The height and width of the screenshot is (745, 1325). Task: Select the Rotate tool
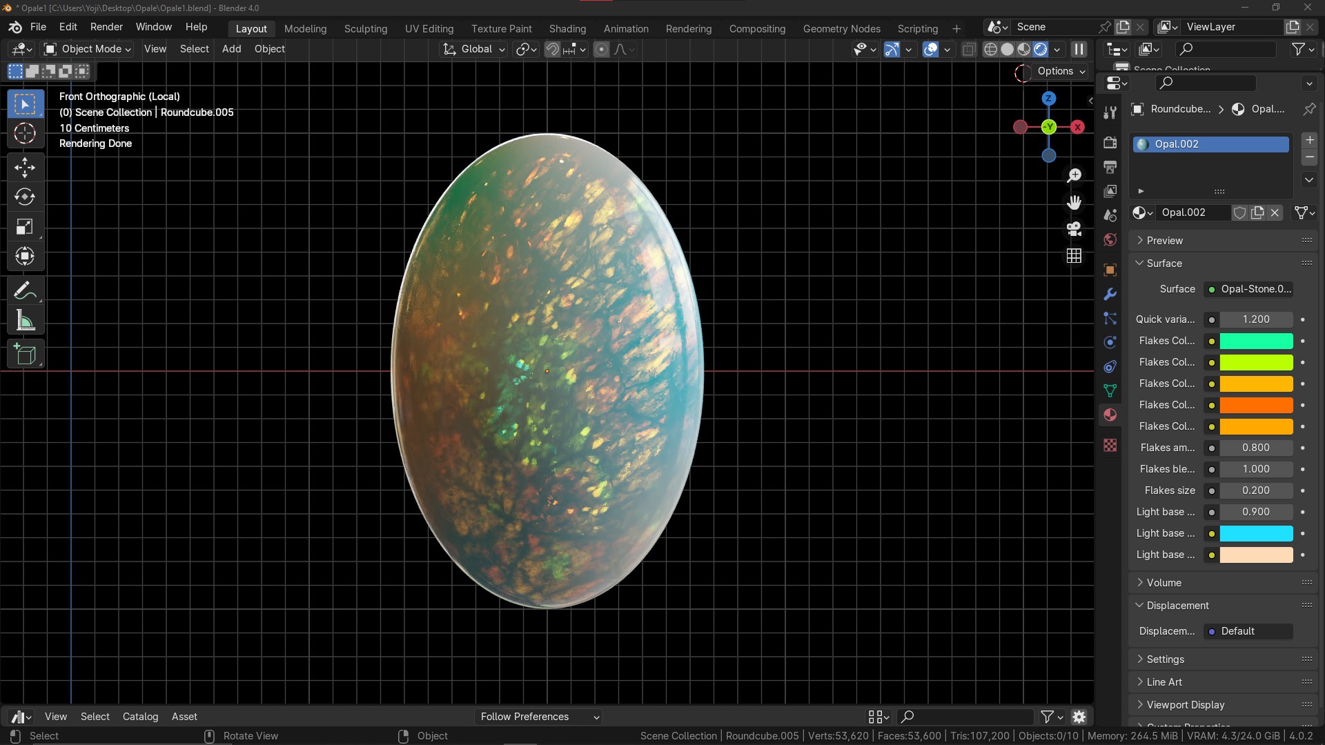click(x=25, y=198)
